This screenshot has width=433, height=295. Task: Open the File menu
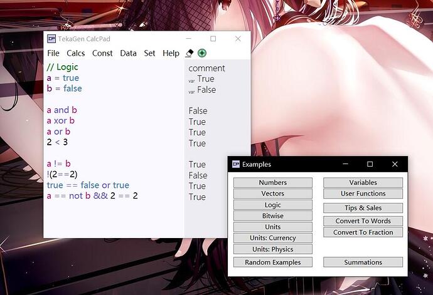(x=53, y=53)
